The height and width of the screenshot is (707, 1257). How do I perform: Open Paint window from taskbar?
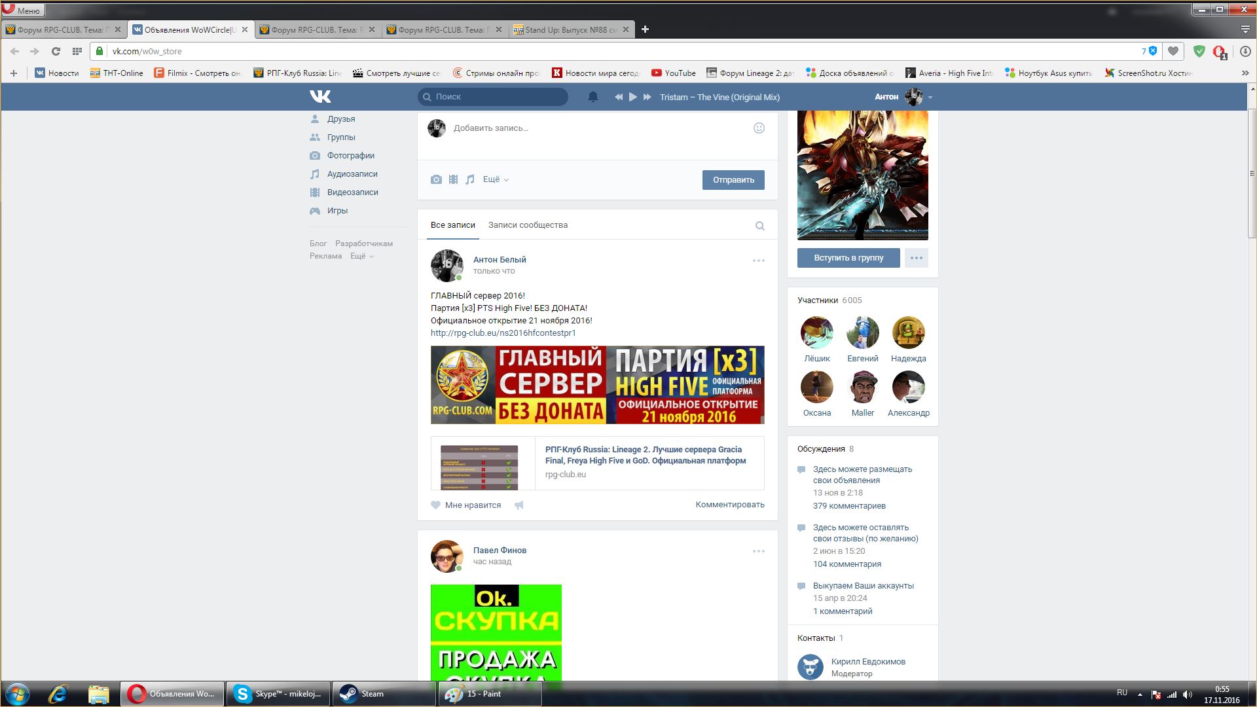(490, 694)
